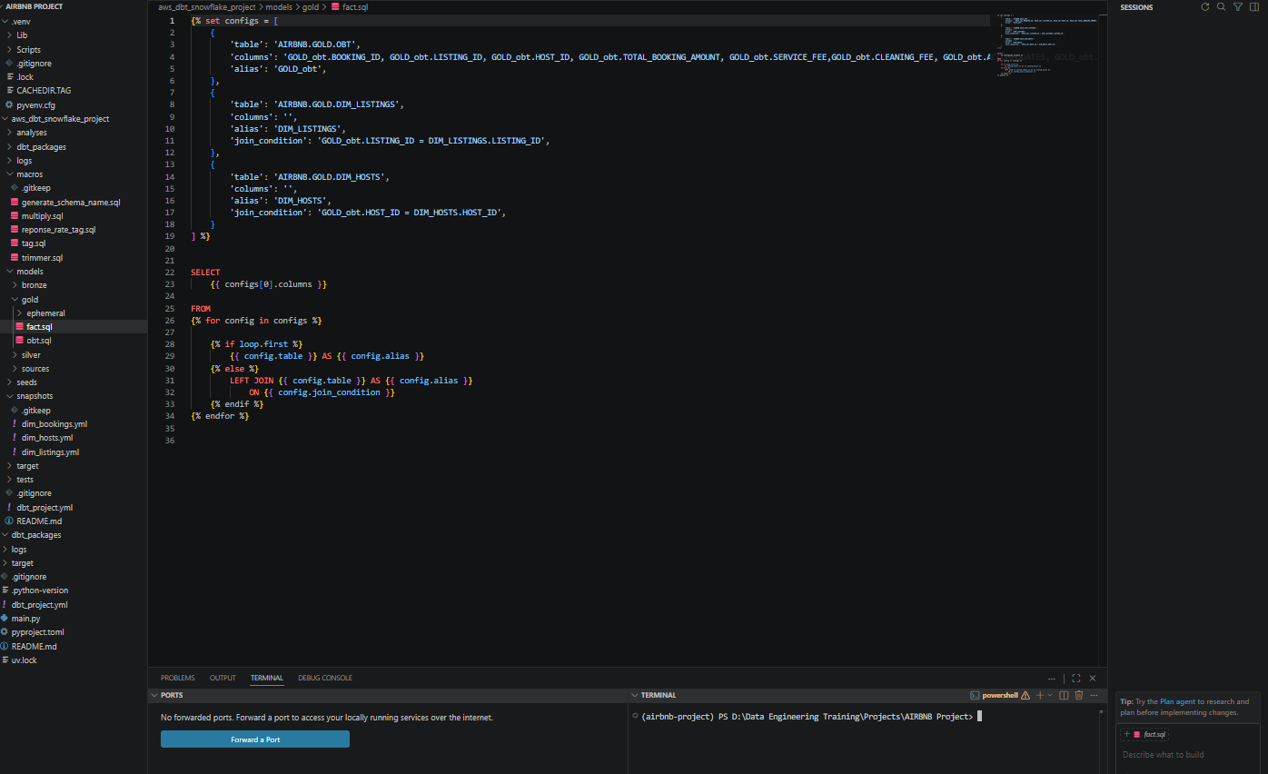Close the bottom panel
This screenshot has width=1268, height=774.
tap(1093, 678)
